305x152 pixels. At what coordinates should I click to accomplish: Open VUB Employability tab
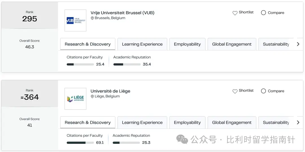[187, 44]
